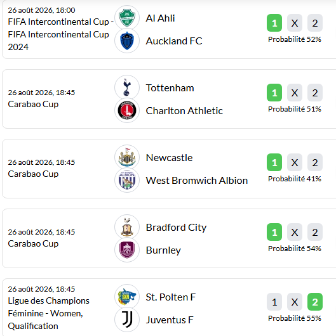Click the Burnley club badge
The height and width of the screenshot is (336, 336).
pyautogui.click(x=127, y=250)
